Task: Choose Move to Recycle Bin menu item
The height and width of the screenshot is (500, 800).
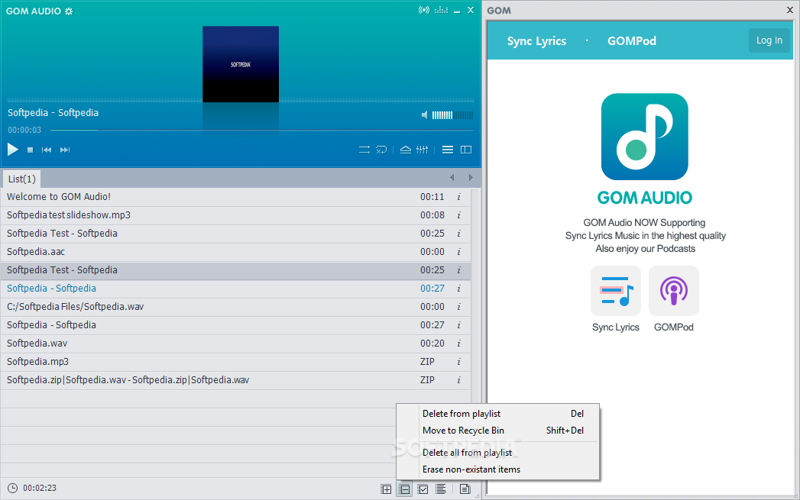Action: coord(497,431)
